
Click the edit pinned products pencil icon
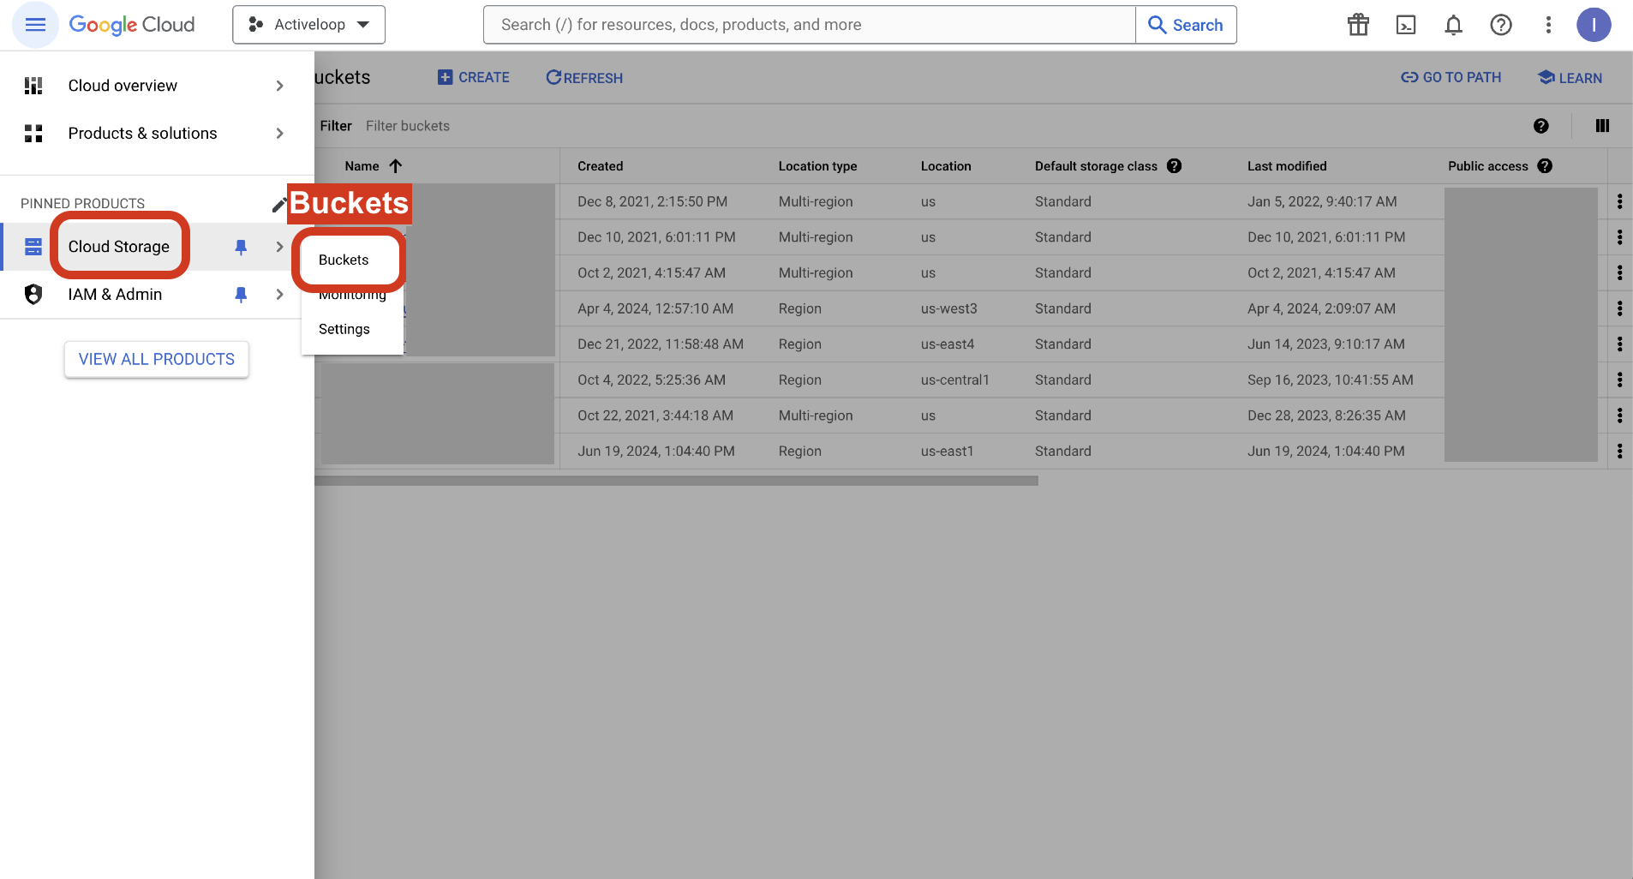[278, 205]
